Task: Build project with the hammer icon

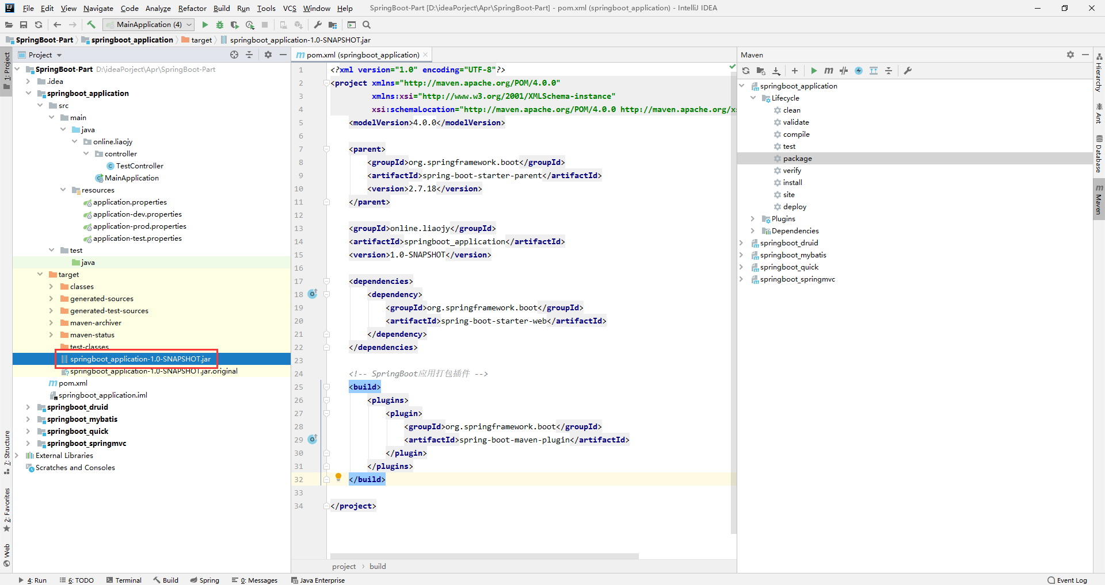Action: pos(91,25)
